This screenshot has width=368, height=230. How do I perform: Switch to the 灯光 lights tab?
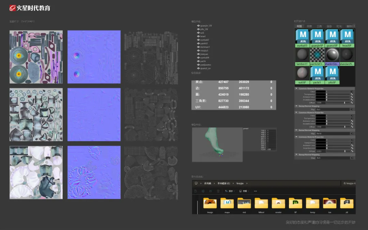(x=339, y=26)
